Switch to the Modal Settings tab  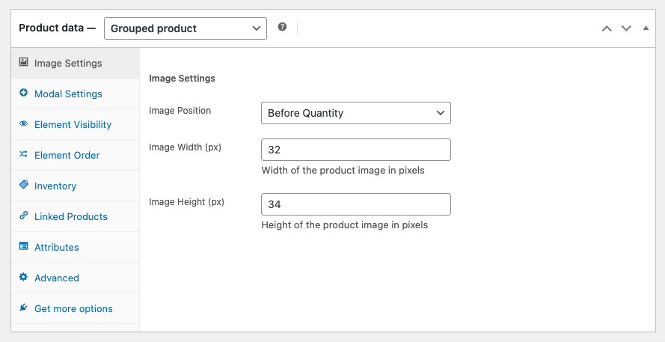coord(68,94)
